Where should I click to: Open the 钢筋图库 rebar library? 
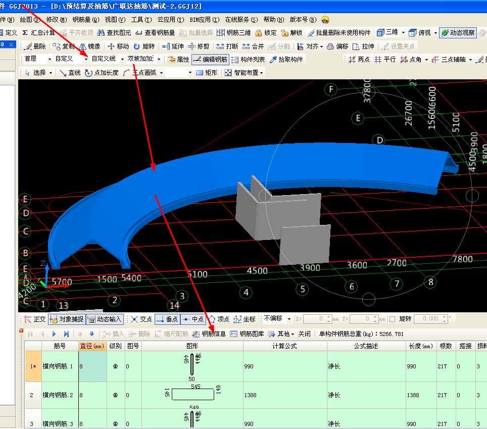[247, 334]
